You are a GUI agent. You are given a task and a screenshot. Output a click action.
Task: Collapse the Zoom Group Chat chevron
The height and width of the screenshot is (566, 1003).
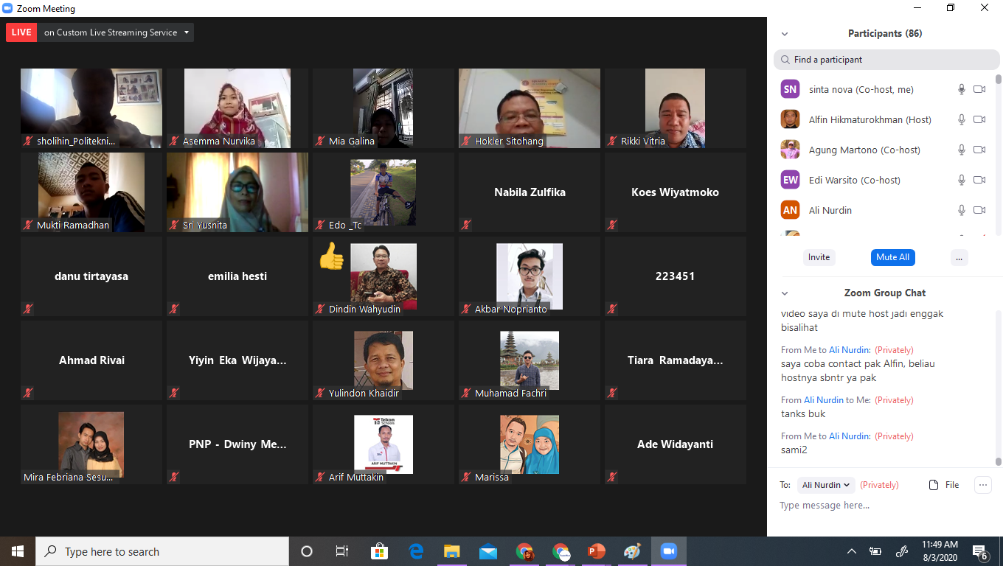(785, 293)
